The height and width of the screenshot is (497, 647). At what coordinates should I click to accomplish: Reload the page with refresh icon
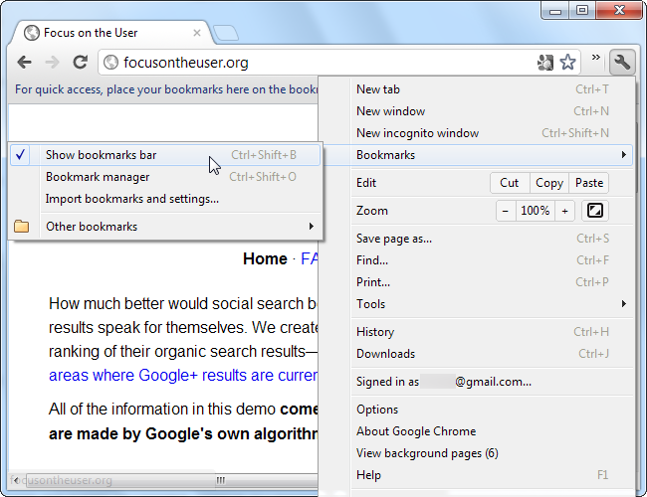[x=80, y=63]
